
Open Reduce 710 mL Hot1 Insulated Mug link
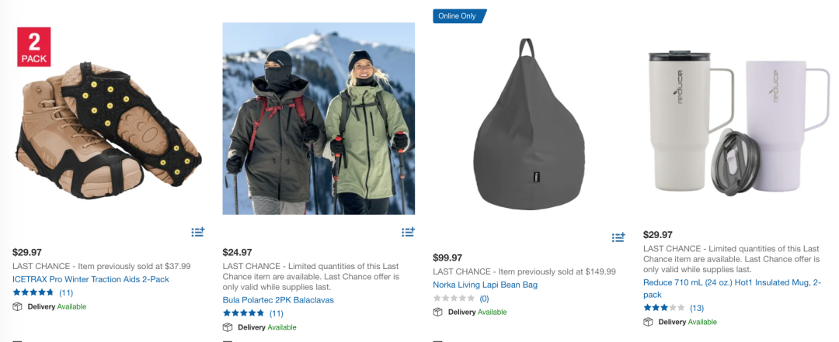pos(732,288)
